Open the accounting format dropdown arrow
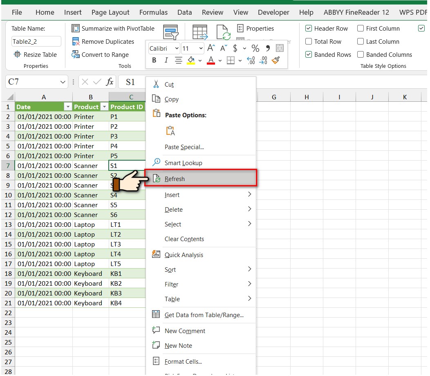This screenshot has width=430, height=376. pos(244,48)
